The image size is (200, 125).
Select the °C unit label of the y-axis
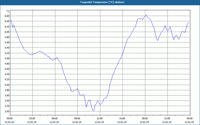point(8,11)
